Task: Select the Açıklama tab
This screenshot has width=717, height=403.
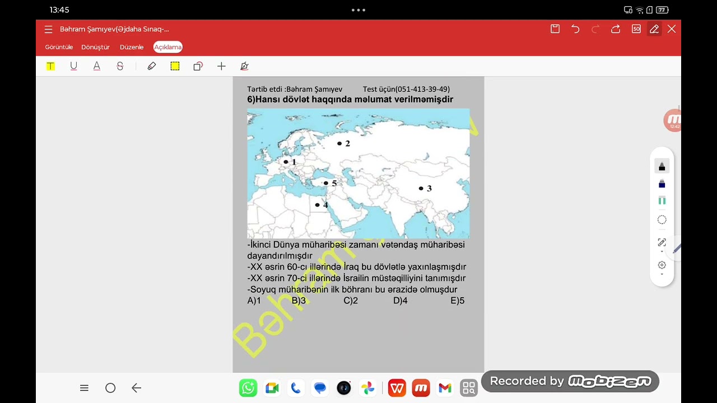Action: 168,47
